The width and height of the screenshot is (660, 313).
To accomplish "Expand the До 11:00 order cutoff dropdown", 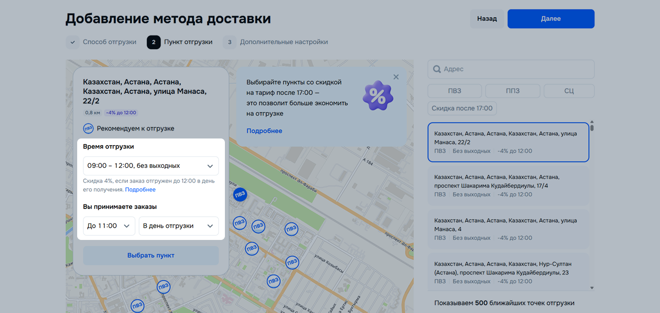I will (109, 226).
